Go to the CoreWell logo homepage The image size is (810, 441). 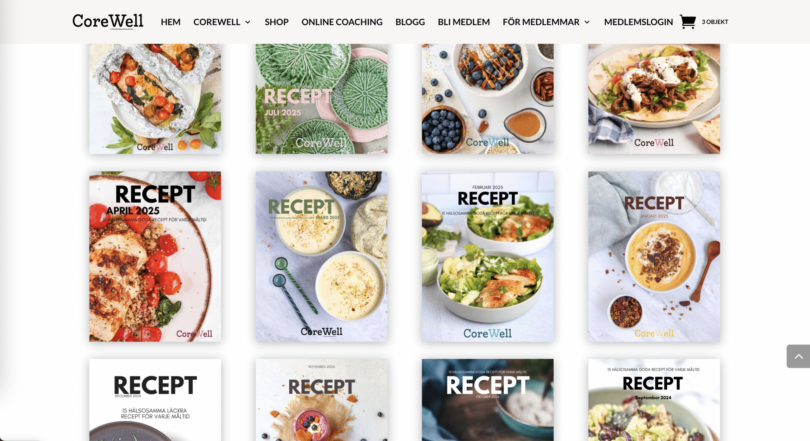(x=108, y=22)
